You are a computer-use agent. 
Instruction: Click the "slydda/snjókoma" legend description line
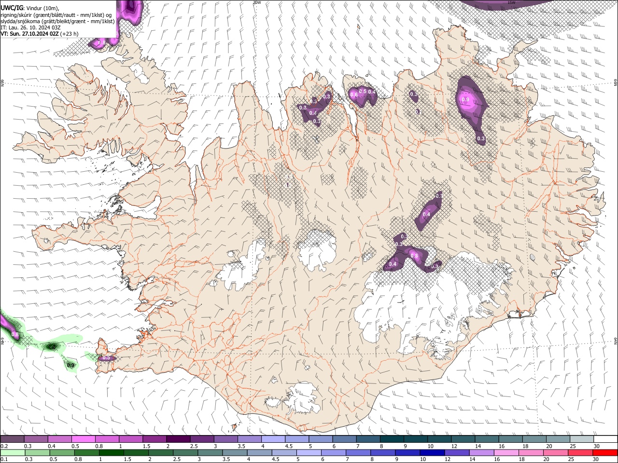pos(58,21)
